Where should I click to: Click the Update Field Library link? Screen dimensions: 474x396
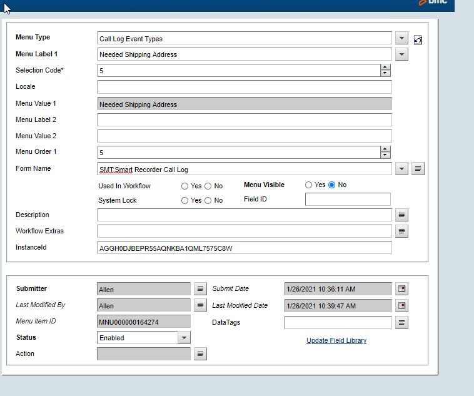[x=336, y=340]
